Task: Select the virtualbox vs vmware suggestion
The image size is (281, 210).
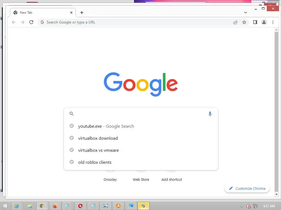Action: click(141, 150)
